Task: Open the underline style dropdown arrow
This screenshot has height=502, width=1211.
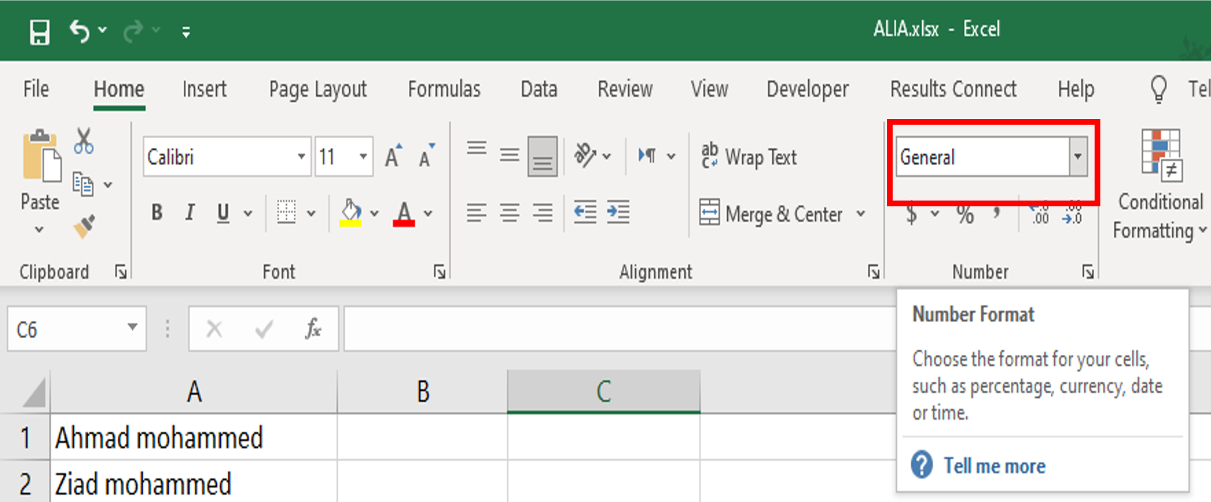Action: 248,213
